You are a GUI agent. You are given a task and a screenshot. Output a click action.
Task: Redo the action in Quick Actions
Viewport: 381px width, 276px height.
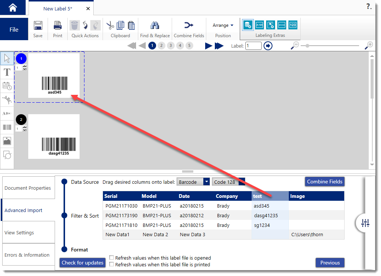pos(96,25)
